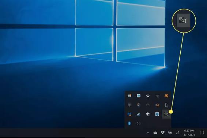Open the orange Creative Cloud tray icon
This screenshot has width=207, height=138.
pyautogui.click(x=157, y=105)
